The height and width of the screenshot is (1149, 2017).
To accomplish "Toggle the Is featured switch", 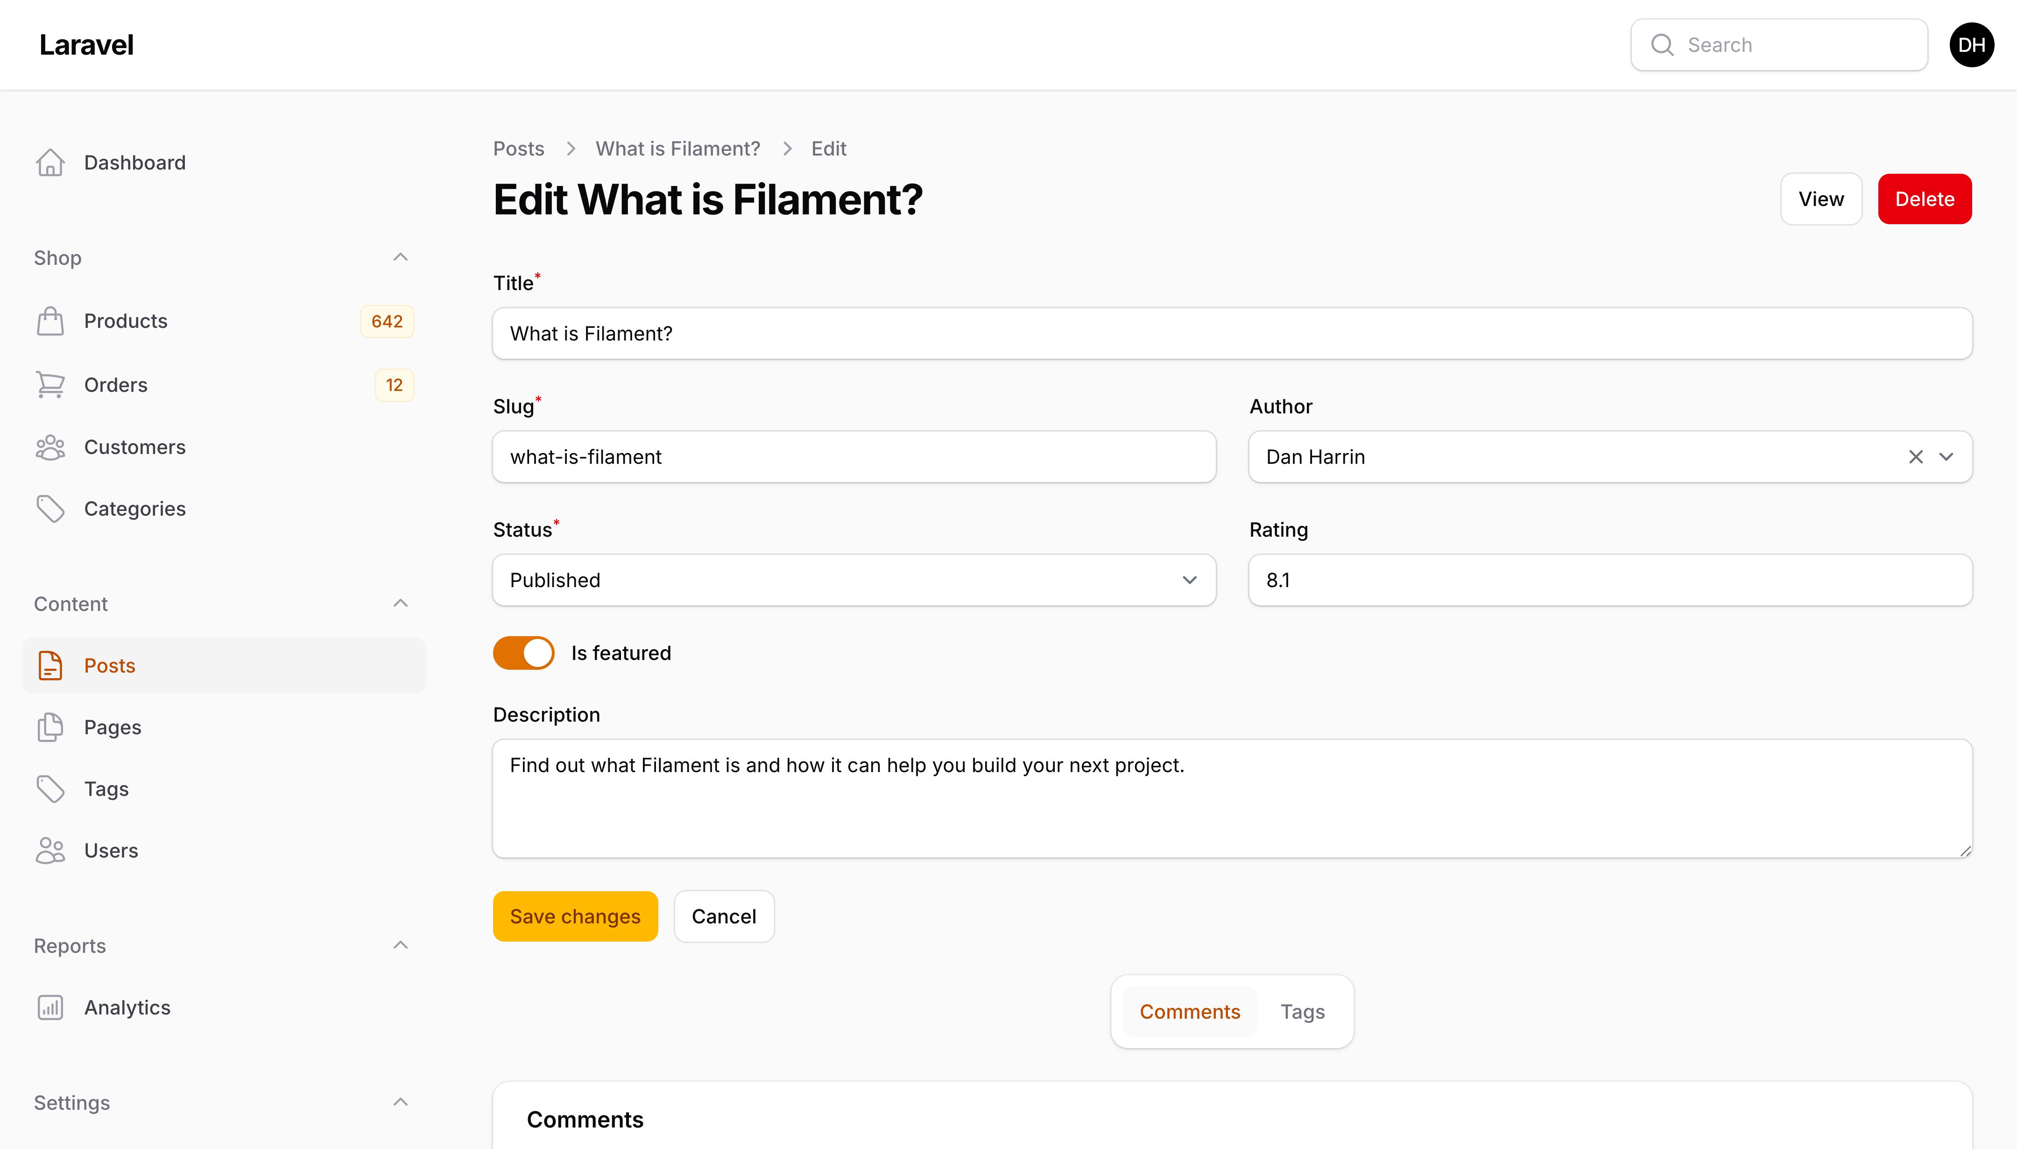I will coord(524,653).
